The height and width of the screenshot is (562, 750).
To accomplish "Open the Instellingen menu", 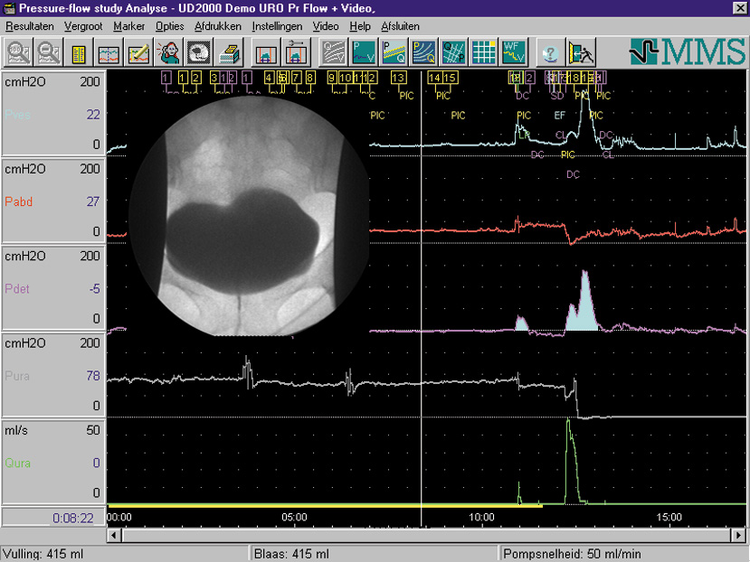I will [277, 26].
